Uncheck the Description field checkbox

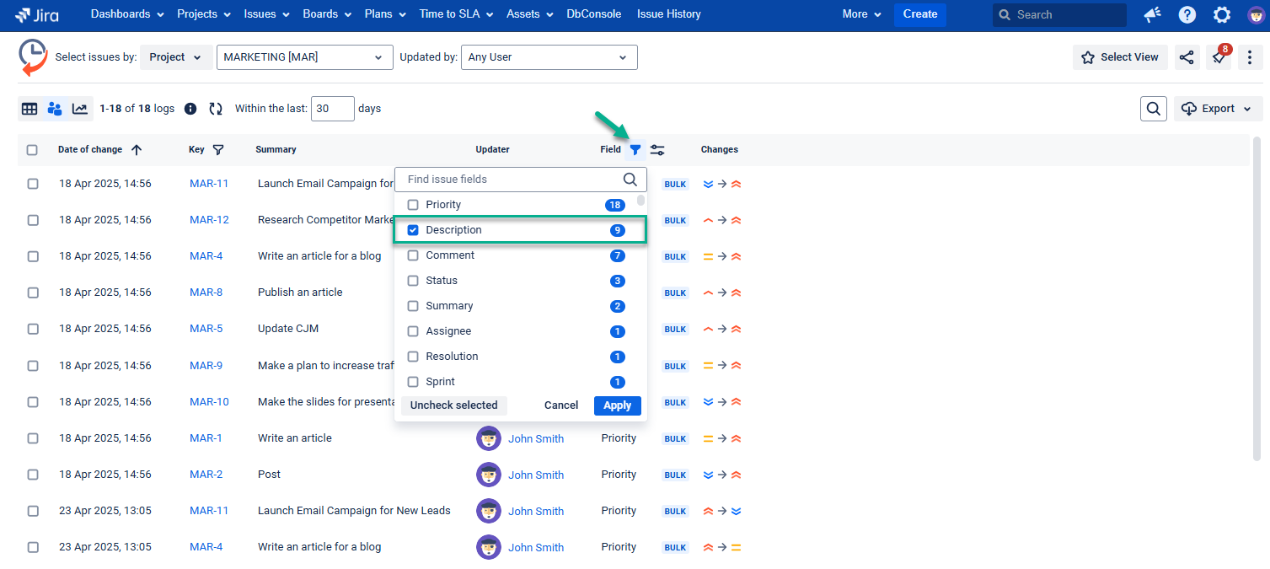(412, 229)
